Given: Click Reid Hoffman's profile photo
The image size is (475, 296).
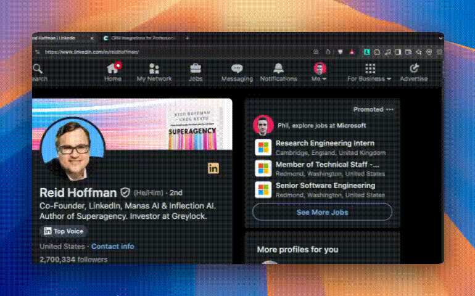Looking at the screenshot, I should pos(73,149).
